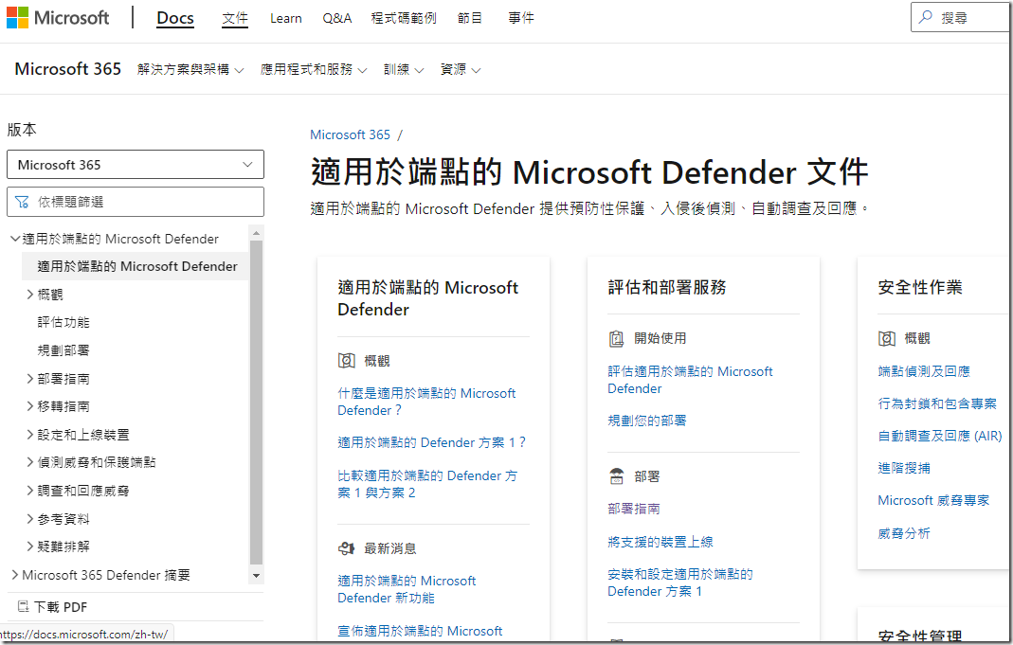Click the 依標題篩選 filter field

135,202
